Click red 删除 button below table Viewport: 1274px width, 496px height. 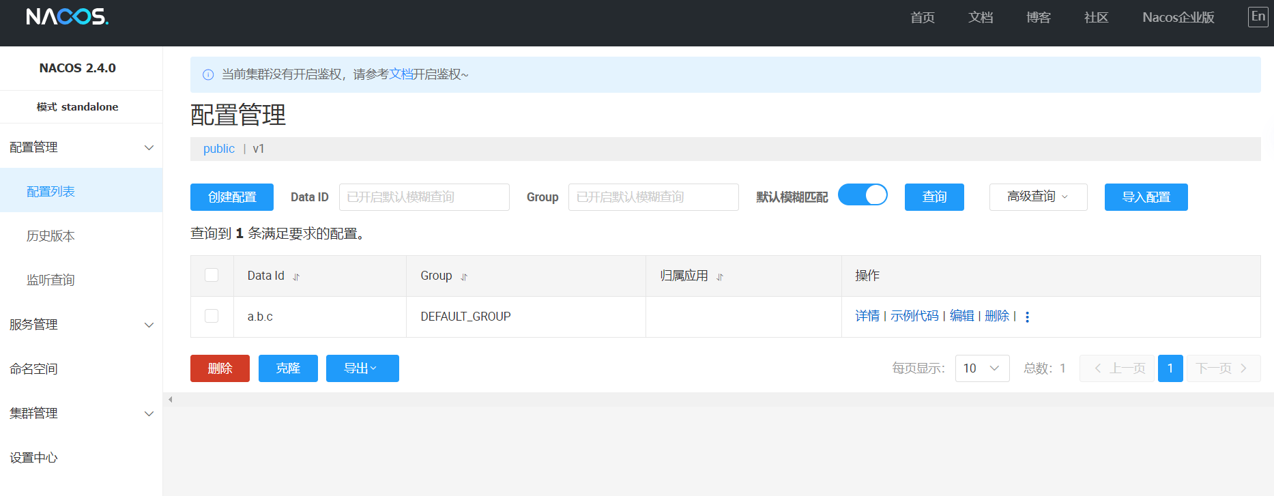coord(220,368)
